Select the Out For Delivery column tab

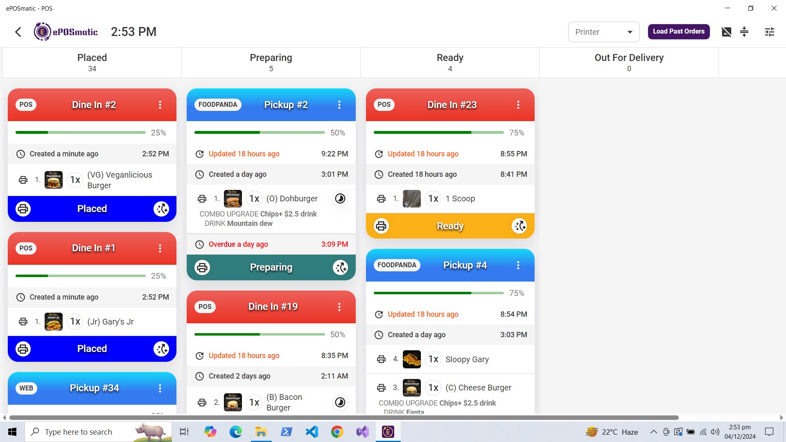point(629,62)
